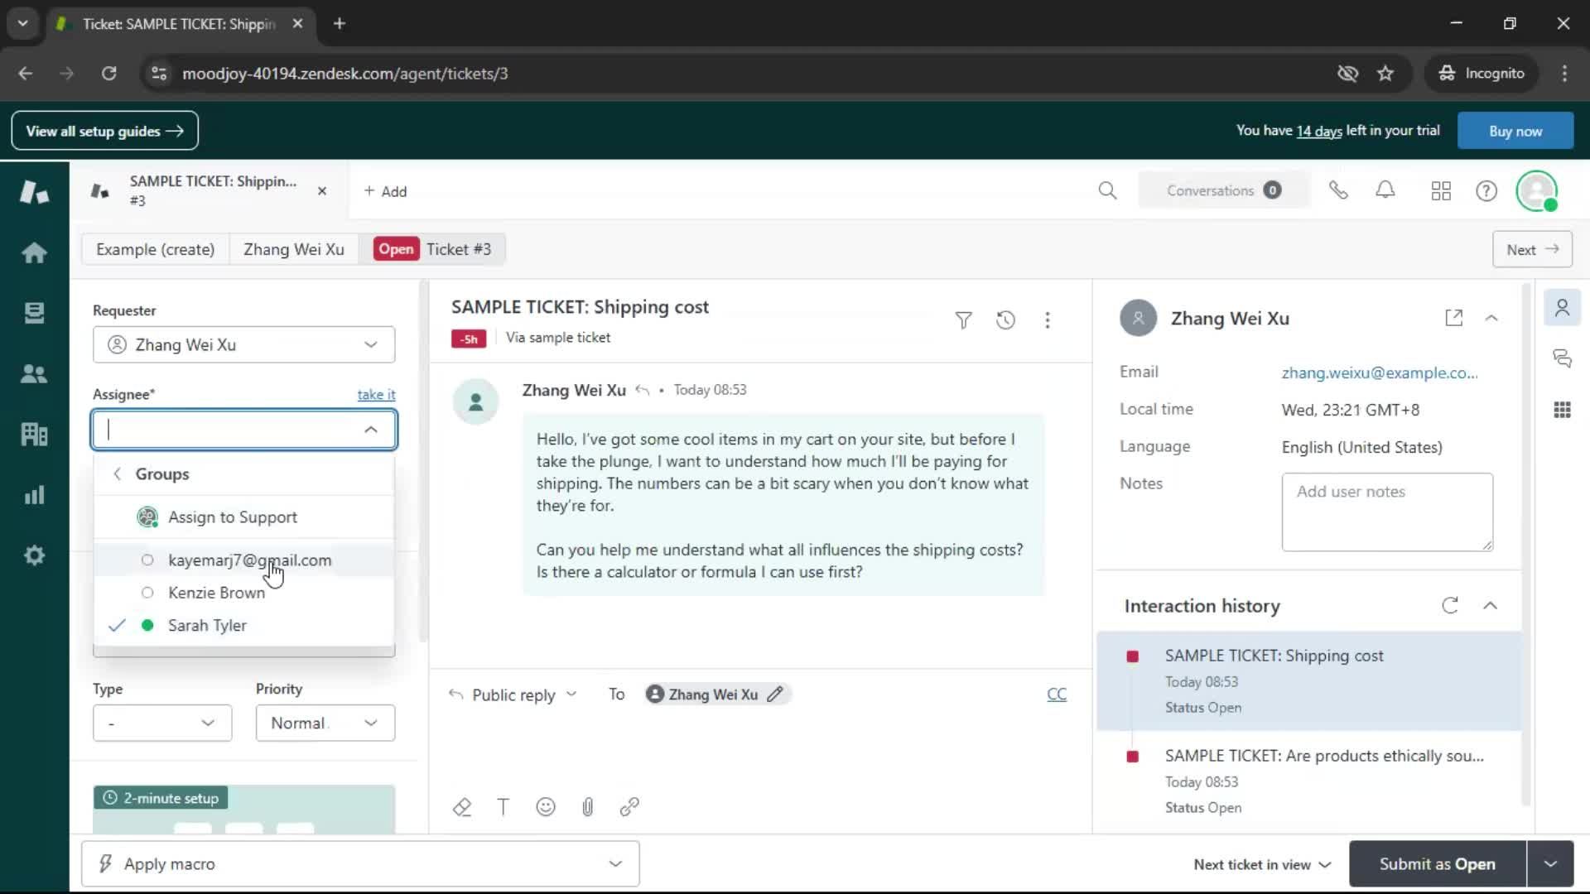
Task: Open the Priority Normal dropdown
Action: (325, 723)
